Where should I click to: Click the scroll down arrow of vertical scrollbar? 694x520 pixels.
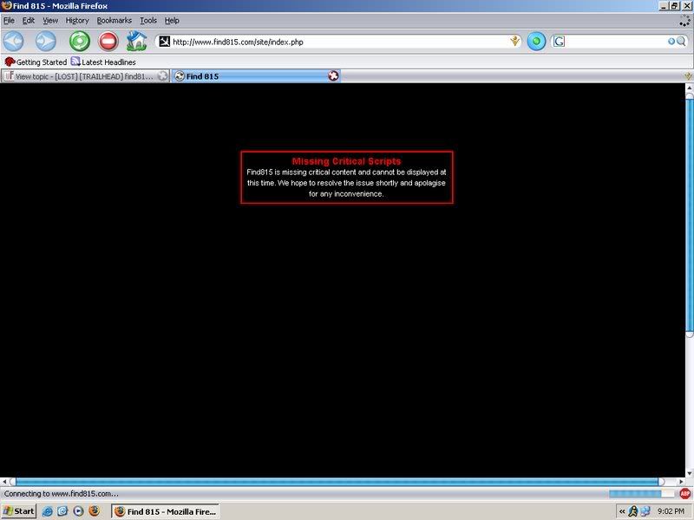690,473
